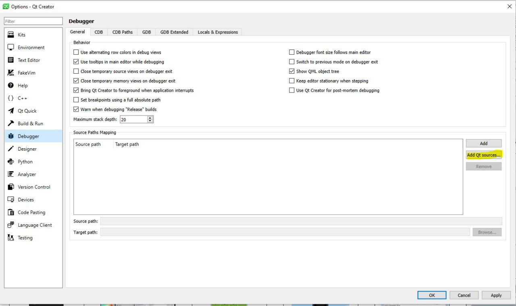The width and height of the screenshot is (516, 306).
Task: Click the Source path column header
Action: click(94, 144)
